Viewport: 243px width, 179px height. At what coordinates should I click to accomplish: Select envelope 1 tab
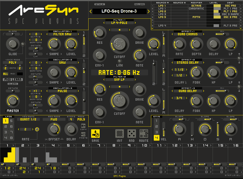click(157, 121)
